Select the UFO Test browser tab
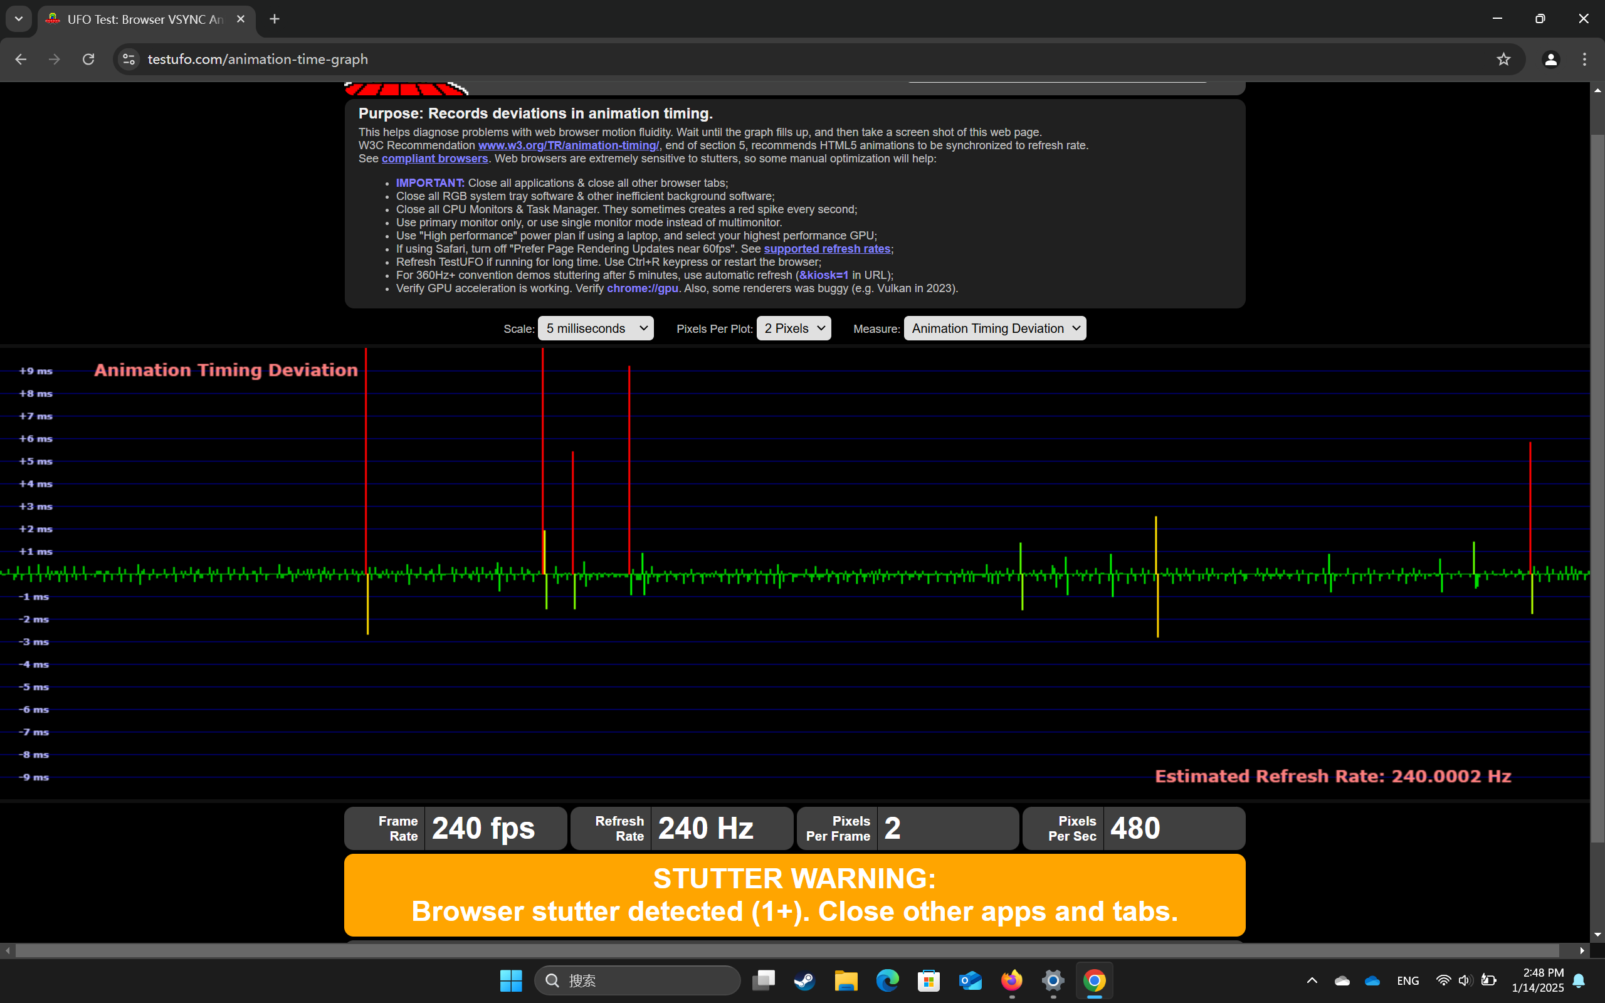1605x1003 pixels. [x=145, y=19]
